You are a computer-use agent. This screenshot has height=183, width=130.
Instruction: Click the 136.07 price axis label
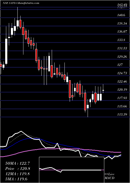click(x=122, y=32)
